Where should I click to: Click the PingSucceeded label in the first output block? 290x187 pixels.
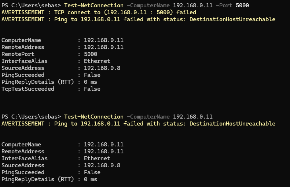click(x=23, y=75)
